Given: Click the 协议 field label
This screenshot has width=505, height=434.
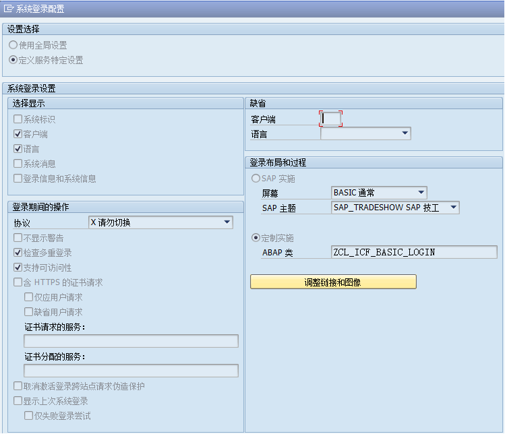Looking at the screenshot, I should point(22,223).
